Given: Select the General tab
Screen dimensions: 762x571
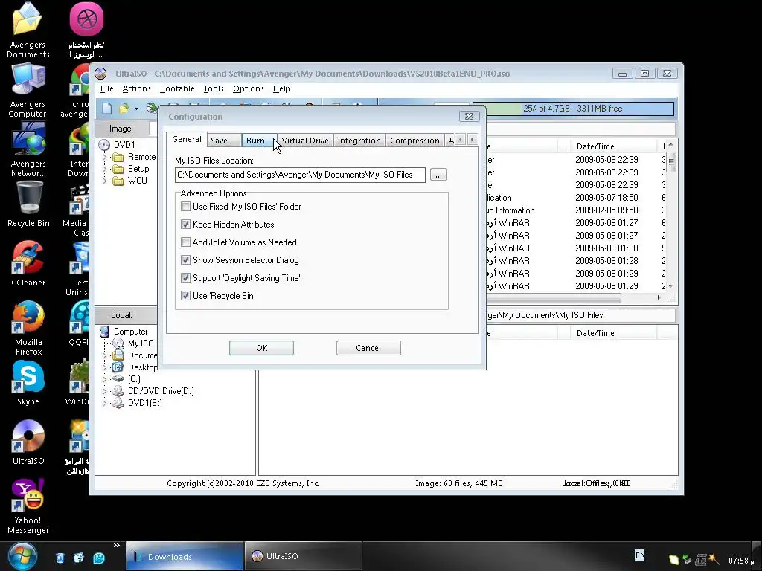Looking at the screenshot, I should point(187,139).
